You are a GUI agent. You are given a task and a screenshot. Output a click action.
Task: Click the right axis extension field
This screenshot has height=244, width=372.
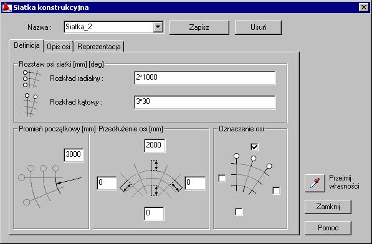pyautogui.click(x=195, y=183)
